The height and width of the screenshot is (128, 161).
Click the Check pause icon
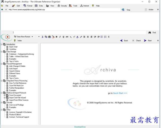(x=133, y=41)
